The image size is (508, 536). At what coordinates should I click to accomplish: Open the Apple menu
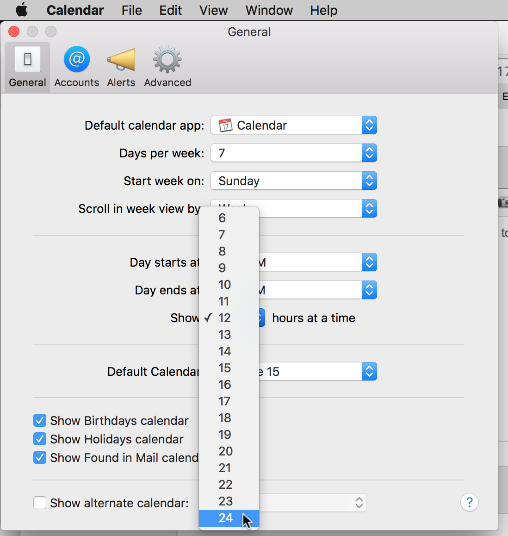tap(22, 10)
